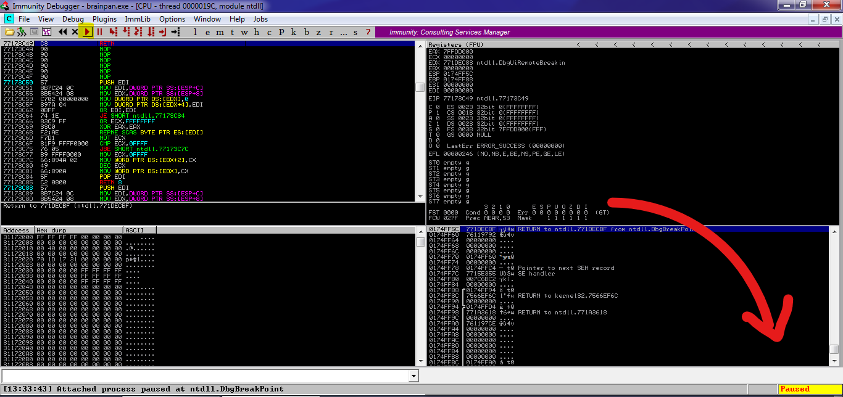Open the ImmLib menu
Screen dimensions: 843x397
139,19
